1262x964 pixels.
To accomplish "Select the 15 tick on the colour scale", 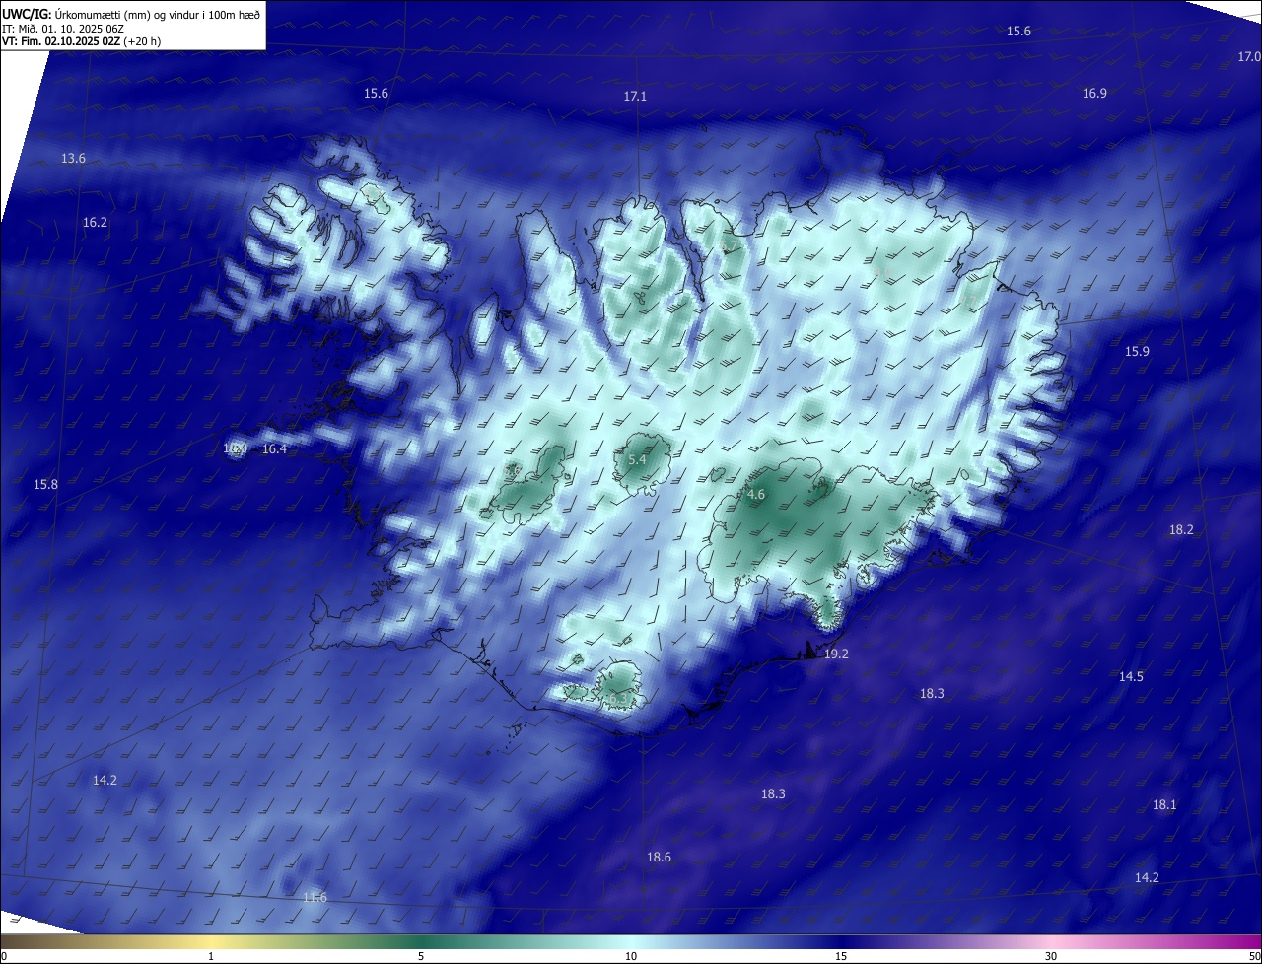I will (x=841, y=956).
